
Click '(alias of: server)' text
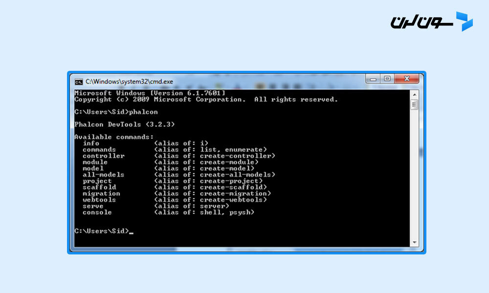192,206
